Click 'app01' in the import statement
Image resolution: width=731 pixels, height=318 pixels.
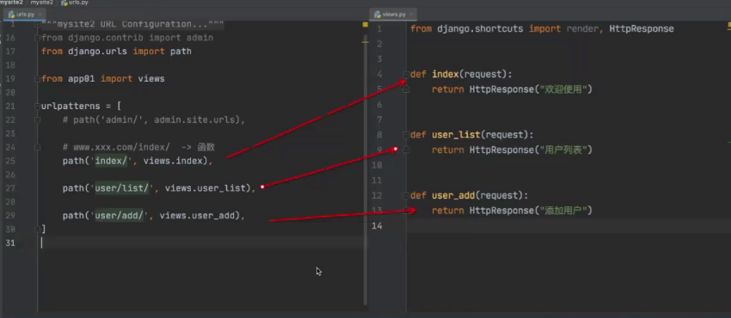point(82,79)
